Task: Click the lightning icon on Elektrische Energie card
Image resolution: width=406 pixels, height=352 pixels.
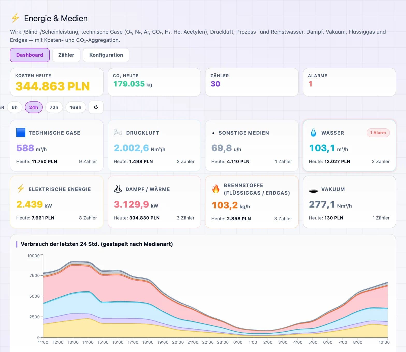Action: [21, 188]
